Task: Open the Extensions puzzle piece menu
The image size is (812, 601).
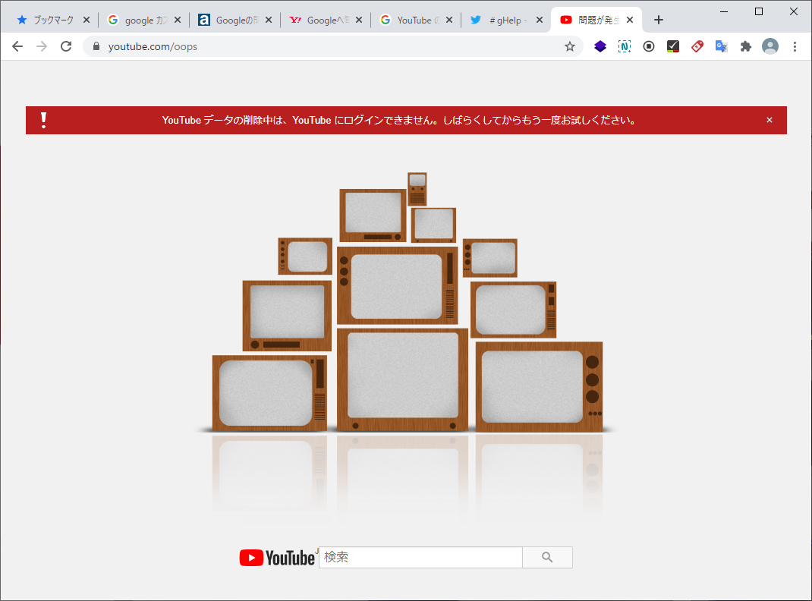Action: point(746,46)
